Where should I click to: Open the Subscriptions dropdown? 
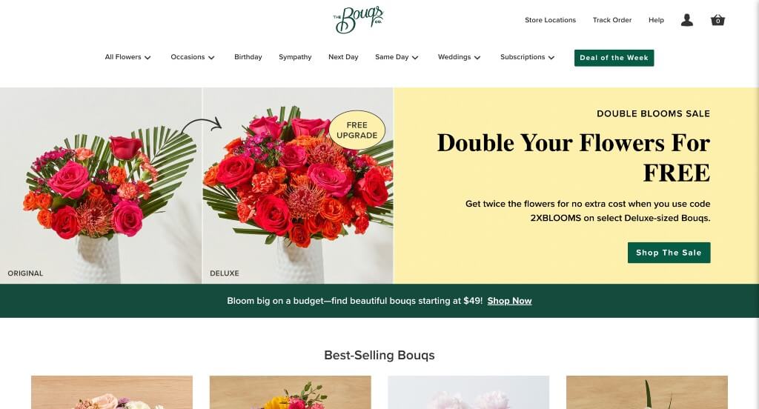pyautogui.click(x=527, y=57)
